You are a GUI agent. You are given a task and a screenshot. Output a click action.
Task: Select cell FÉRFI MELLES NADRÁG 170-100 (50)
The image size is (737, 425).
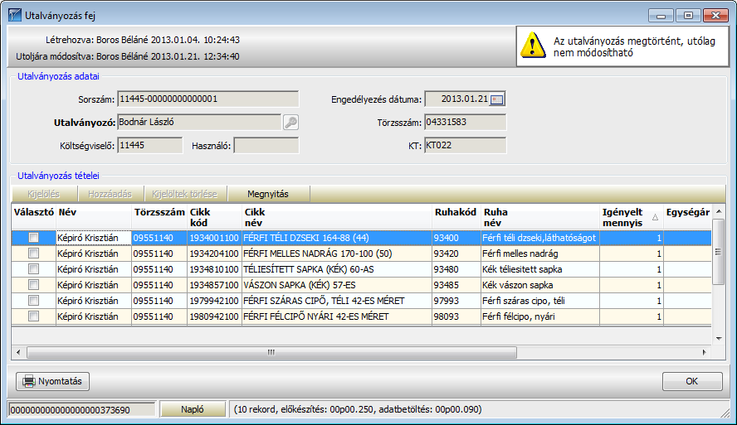coord(336,254)
